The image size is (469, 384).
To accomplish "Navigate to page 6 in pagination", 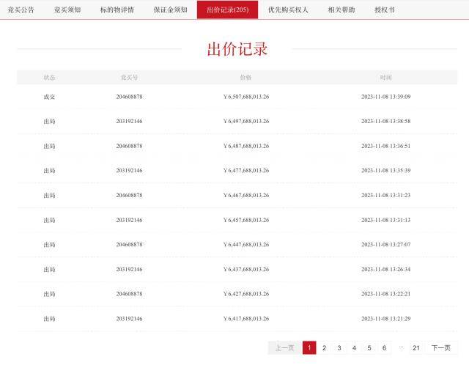I will tap(384, 348).
